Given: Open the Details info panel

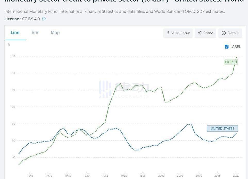Looking at the screenshot, I should (x=230, y=33).
